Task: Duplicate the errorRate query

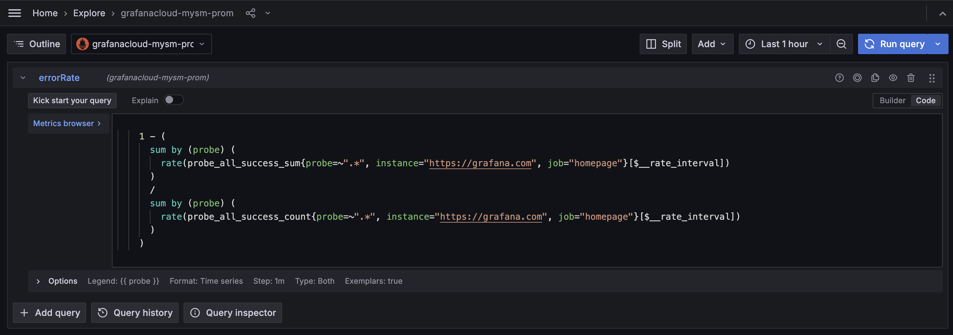Action: pos(875,78)
